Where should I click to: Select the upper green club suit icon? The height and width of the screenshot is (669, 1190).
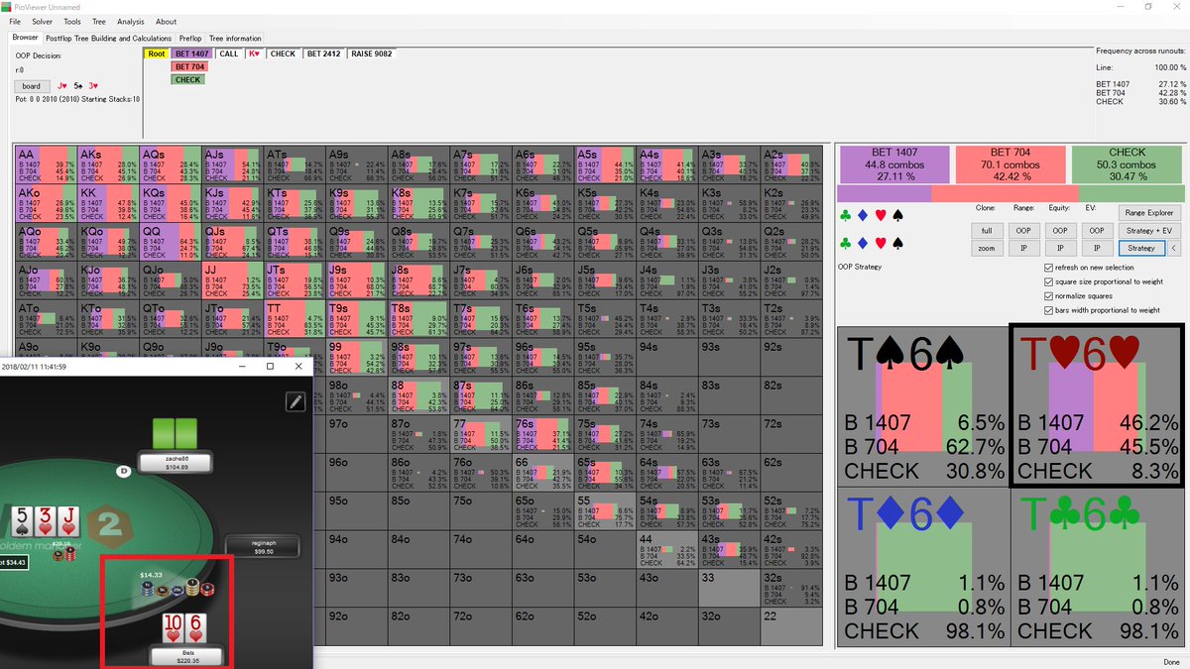coord(845,213)
